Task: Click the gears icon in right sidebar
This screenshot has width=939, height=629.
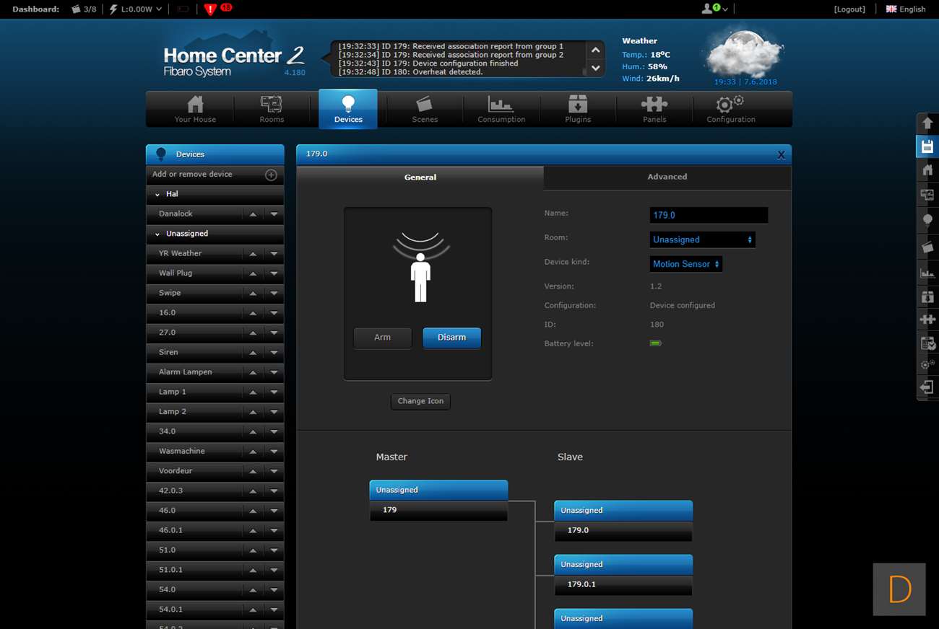Action: (927, 365)
